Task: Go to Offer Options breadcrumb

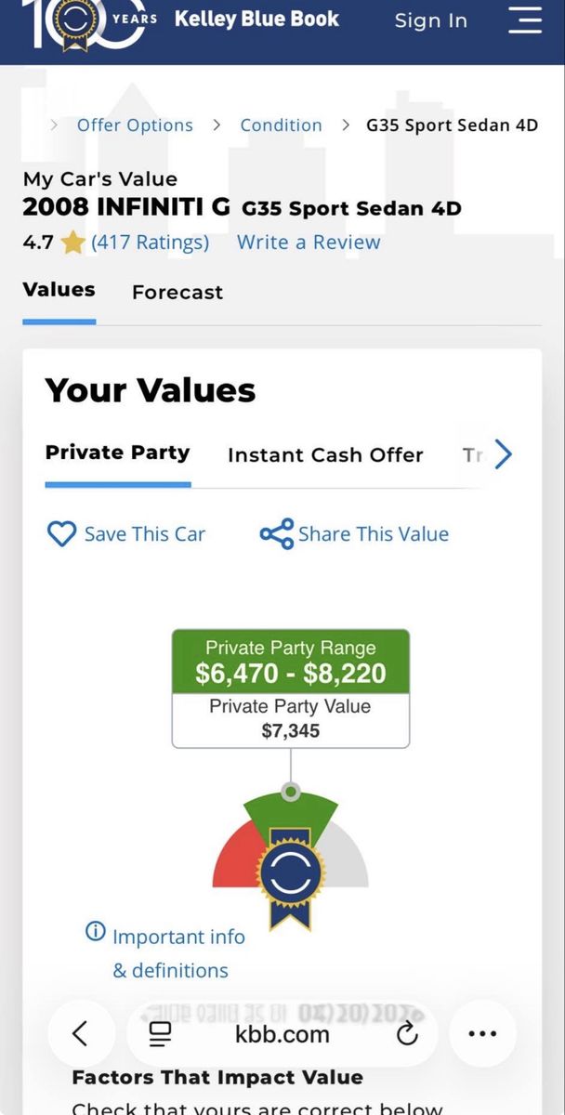Action: click(135, 125)
